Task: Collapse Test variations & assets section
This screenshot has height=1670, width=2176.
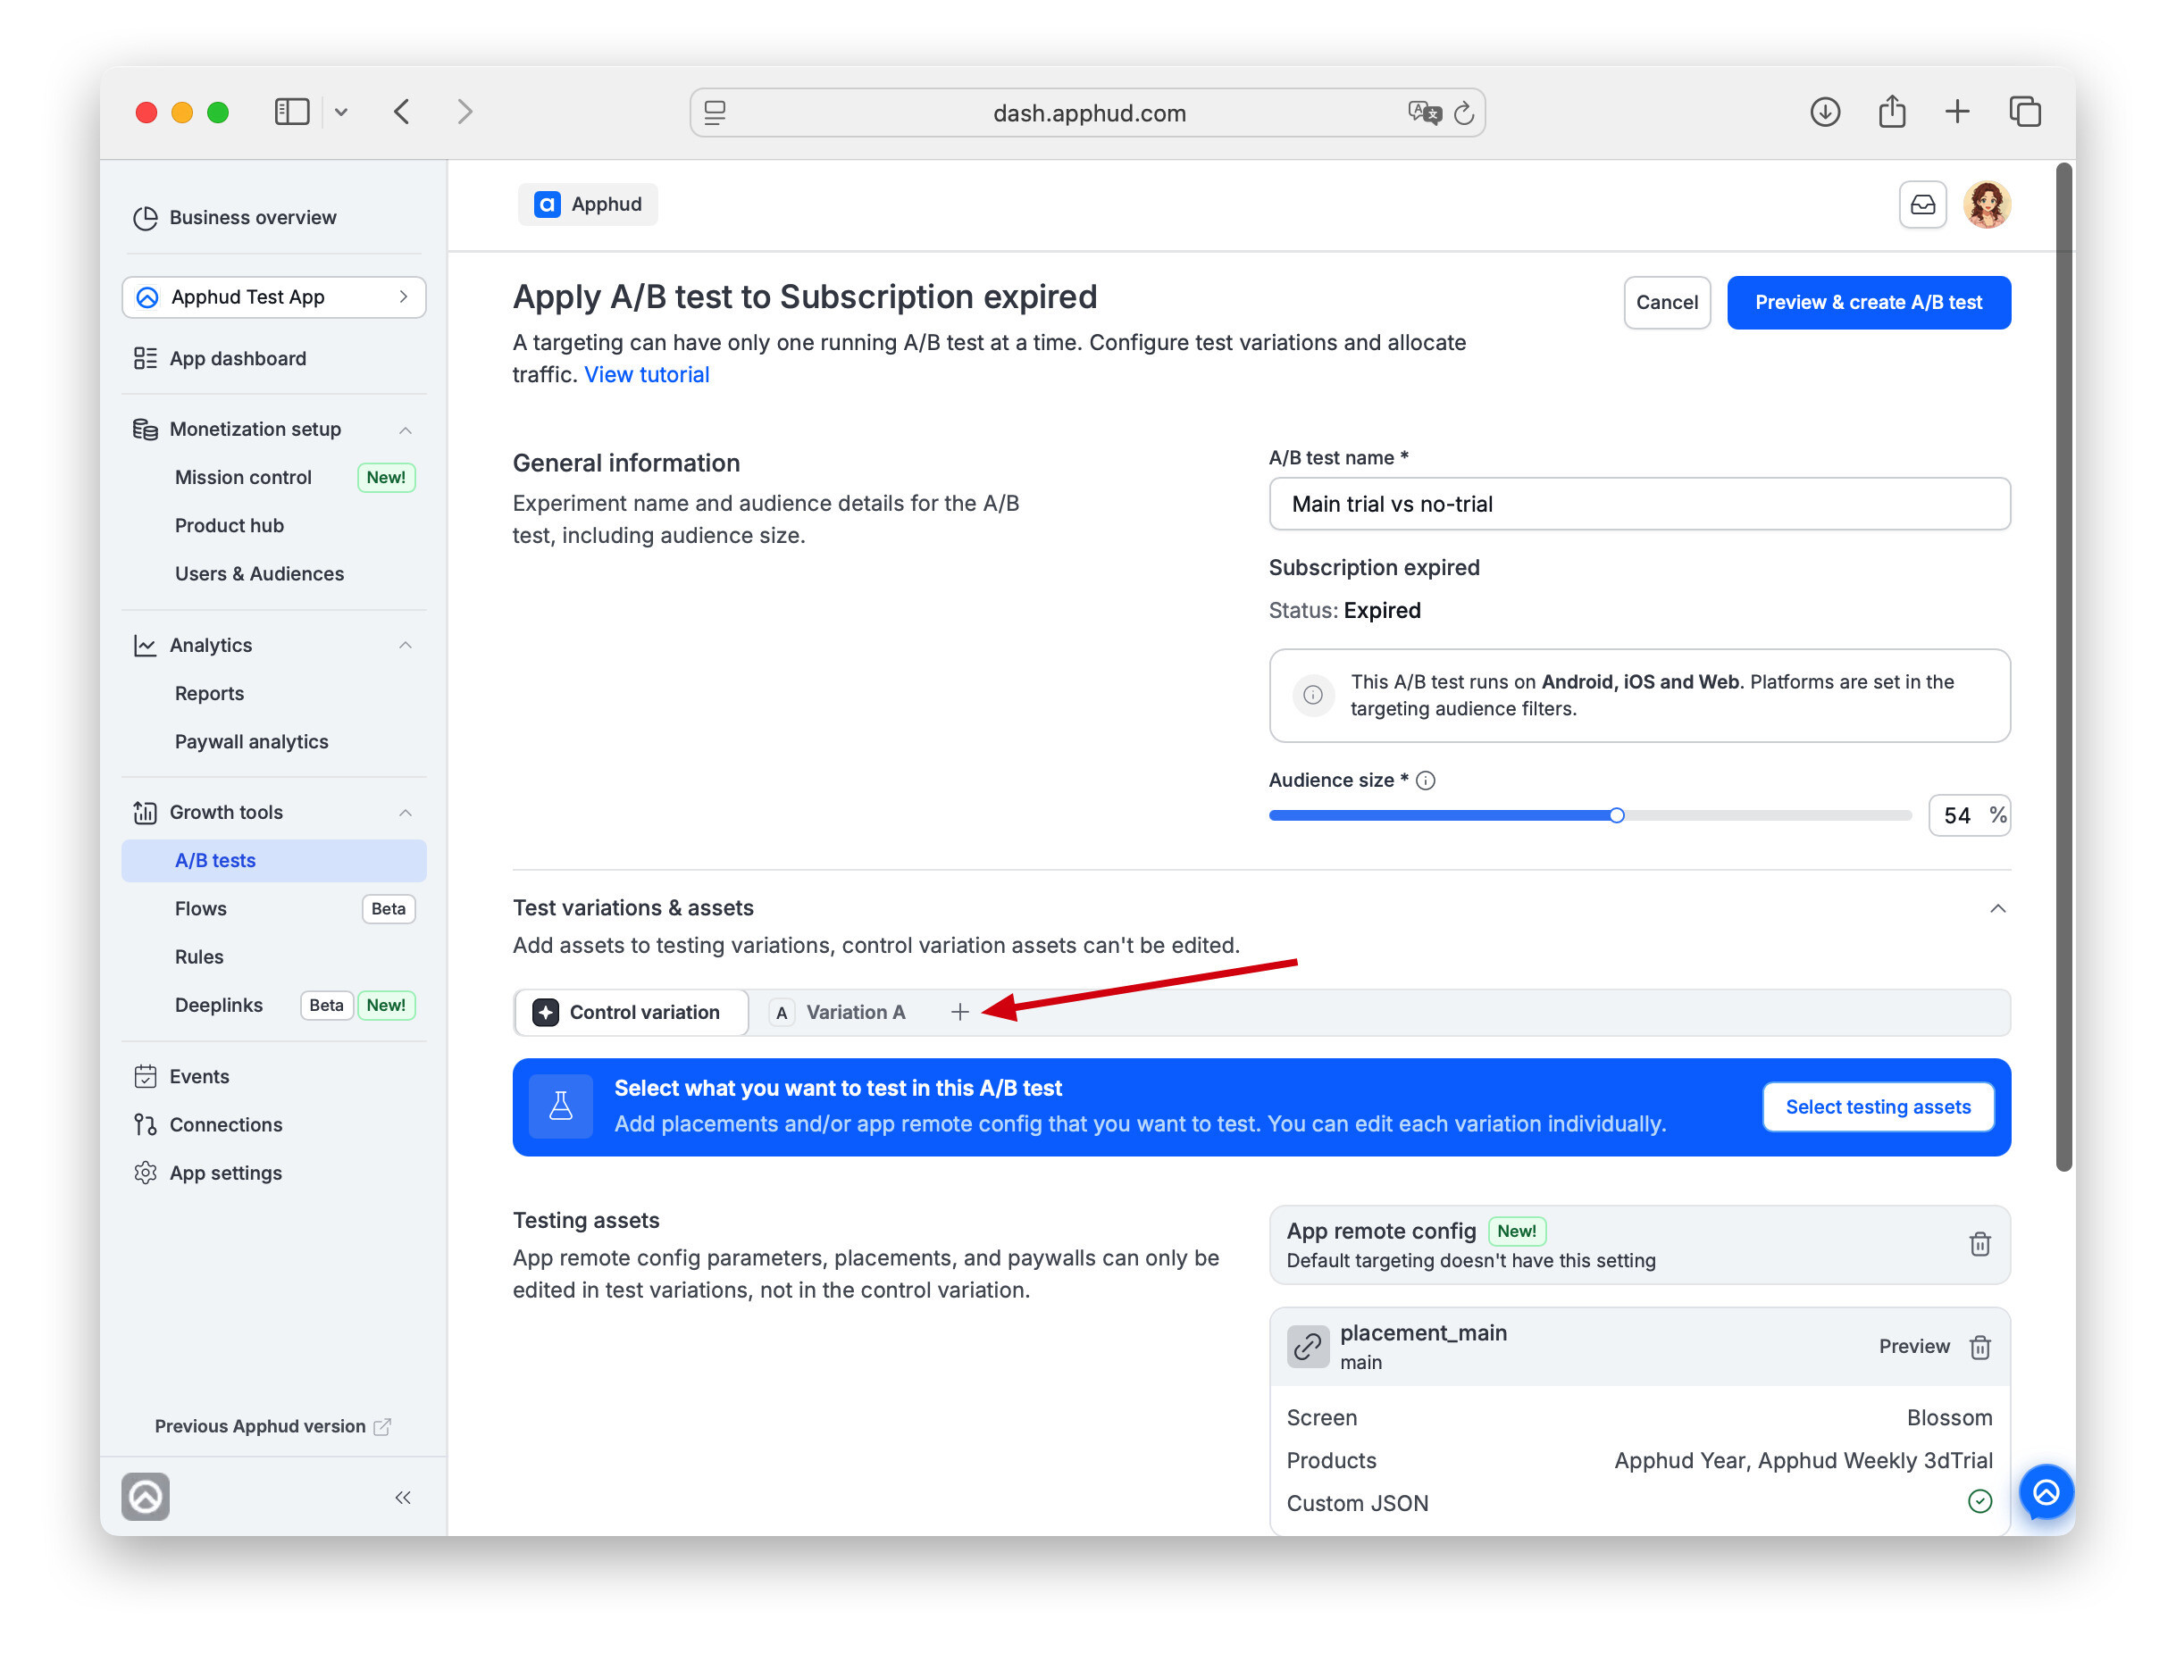Action: [1997, 907]
